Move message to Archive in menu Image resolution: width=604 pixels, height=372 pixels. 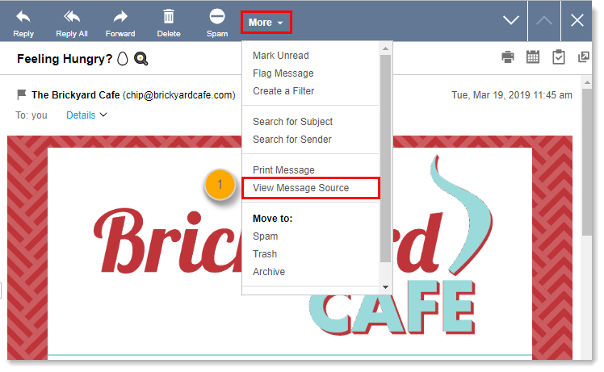click(269, 272)
